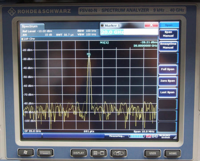Open the on-screen keyboard key
This screenshot has width=200, height=161.
click(x=45, y=153)
